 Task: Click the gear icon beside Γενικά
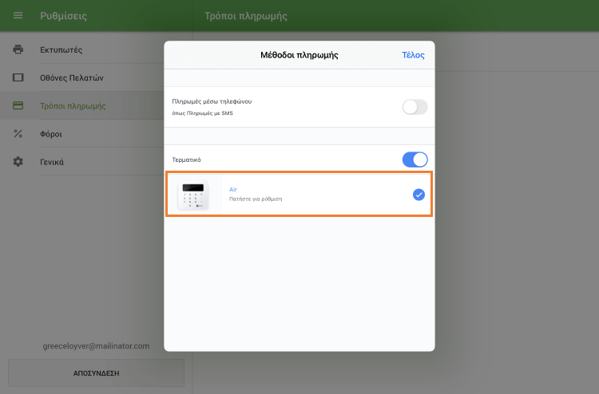click(x=18, y=162)
